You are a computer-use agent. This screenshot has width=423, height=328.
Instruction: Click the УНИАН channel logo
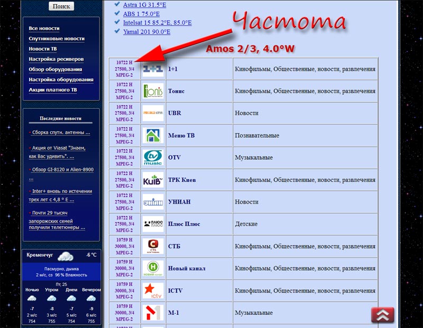pos(153,202)
